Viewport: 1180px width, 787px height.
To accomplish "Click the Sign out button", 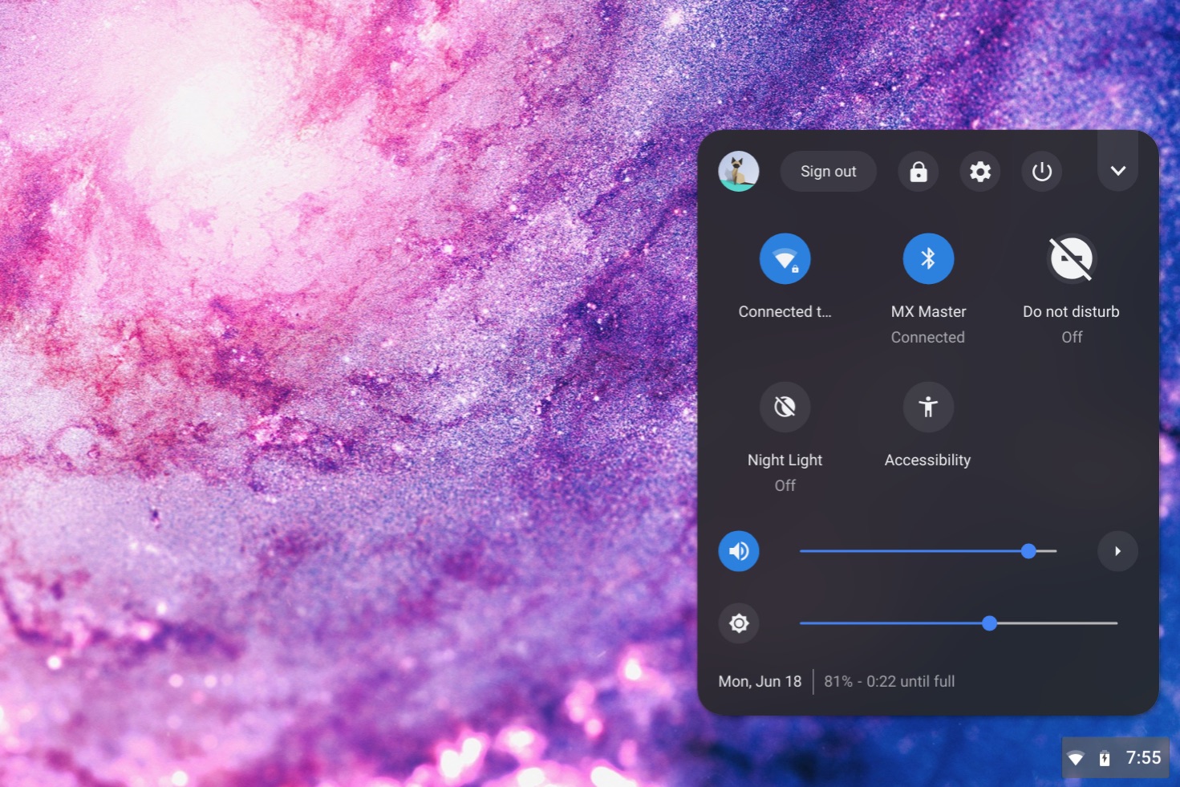I will 828,171.
